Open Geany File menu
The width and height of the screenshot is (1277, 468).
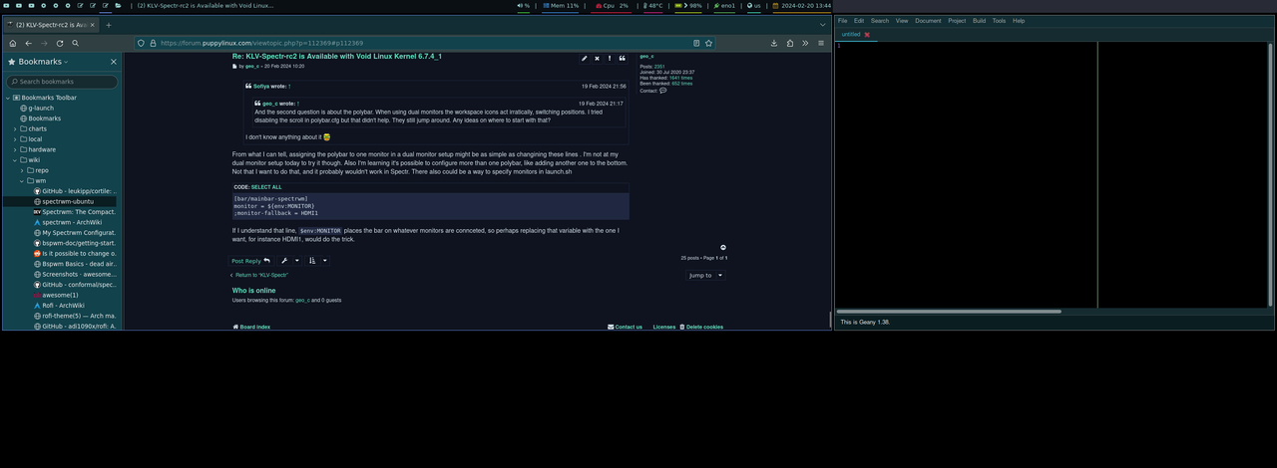tap(843, 20)
